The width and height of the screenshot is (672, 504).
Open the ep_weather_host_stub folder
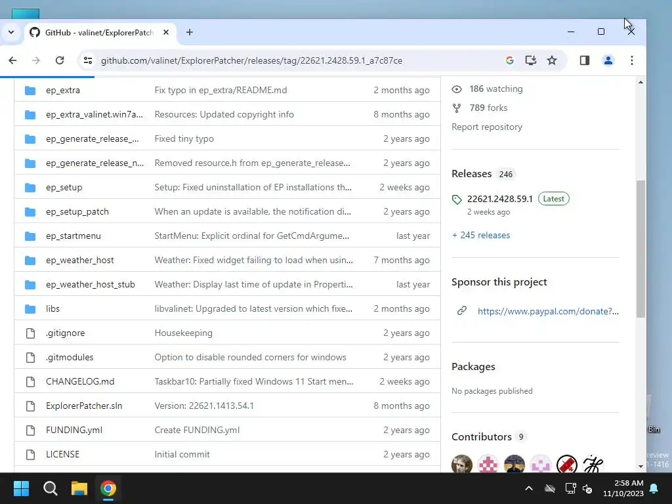(x=91, y=285)
